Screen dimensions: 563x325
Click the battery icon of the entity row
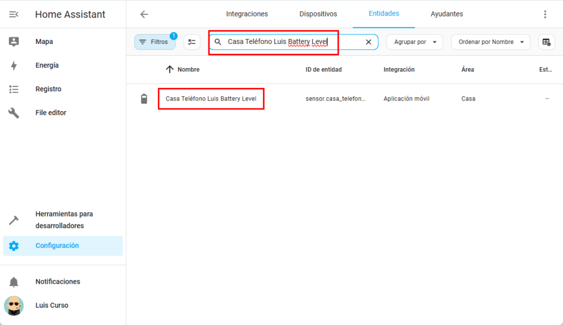point(144,99)
